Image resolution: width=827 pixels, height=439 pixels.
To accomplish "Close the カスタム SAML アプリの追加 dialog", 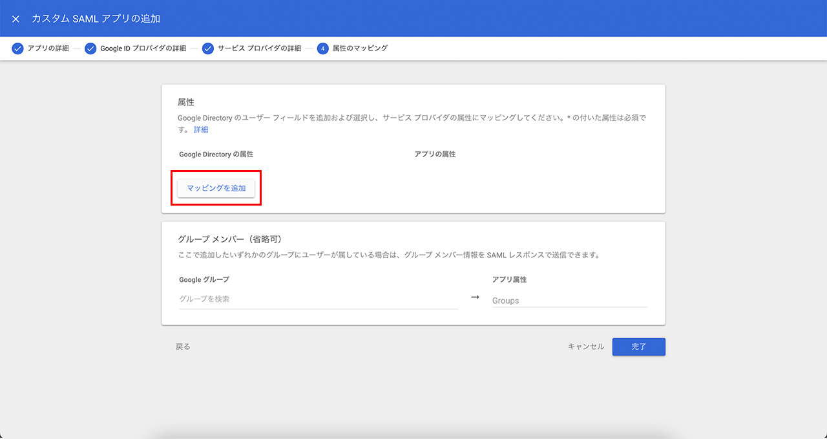I will [x=16, y=19].
